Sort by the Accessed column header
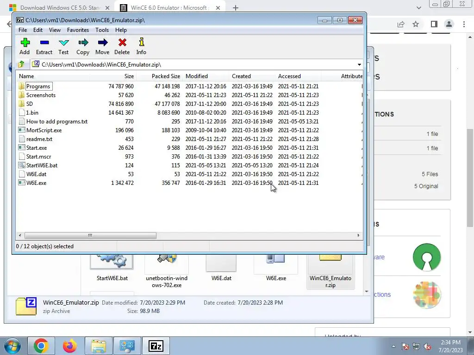The image size is (474, 355). click(x=298, y=76)
